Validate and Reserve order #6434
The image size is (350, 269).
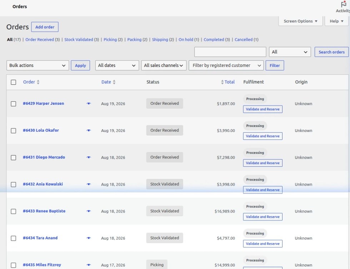click(263, 244)
